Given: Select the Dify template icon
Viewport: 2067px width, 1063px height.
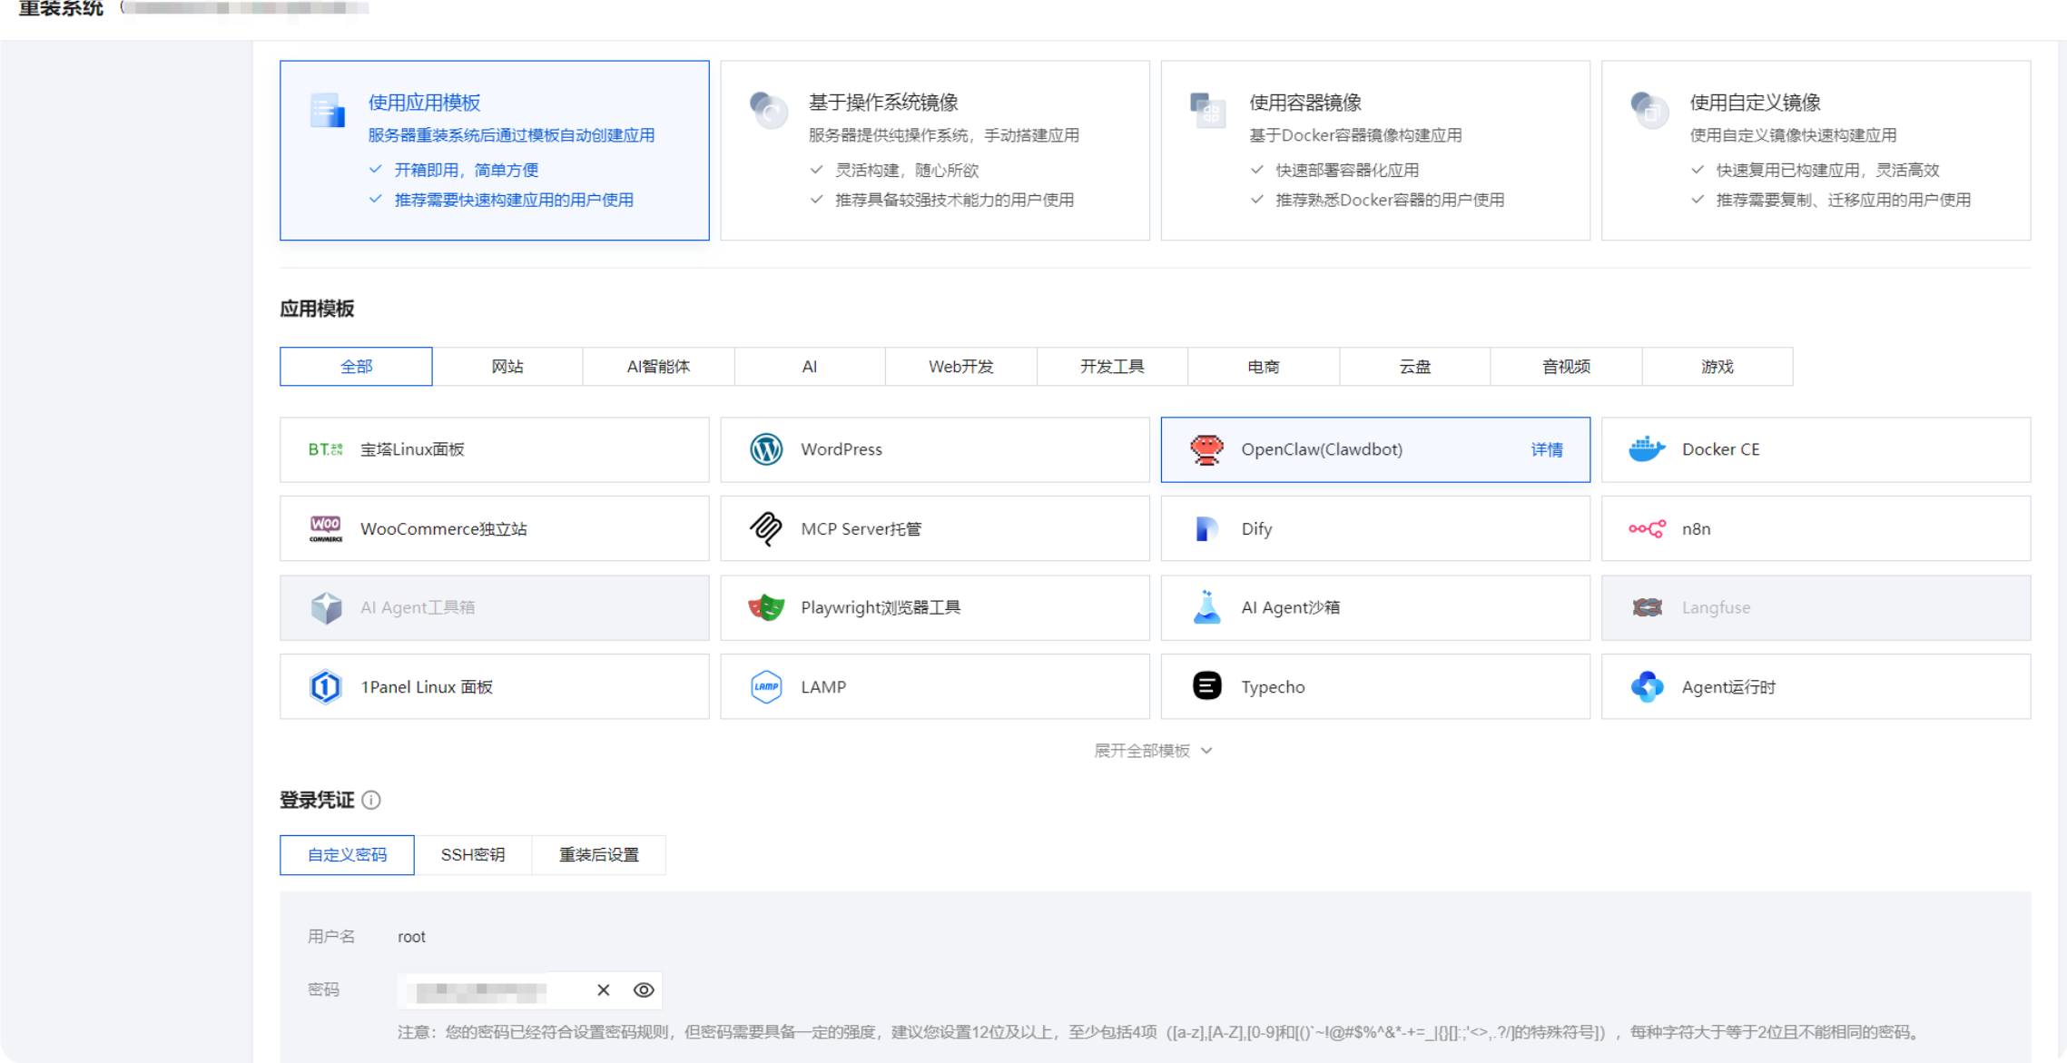Looking at the screenshot, I should (x=1206, y=528).
